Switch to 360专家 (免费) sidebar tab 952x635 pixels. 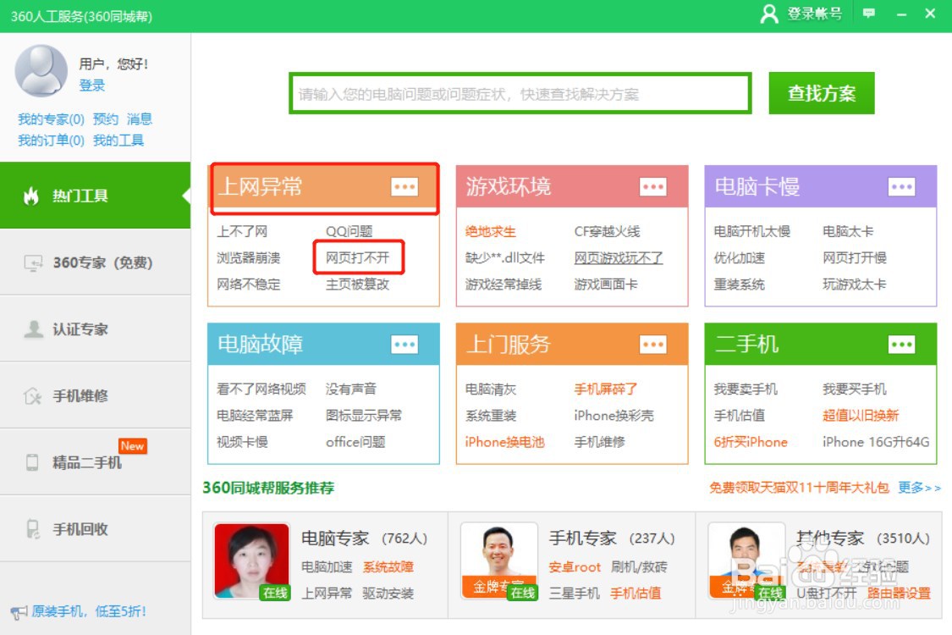[x=96, y=262]
